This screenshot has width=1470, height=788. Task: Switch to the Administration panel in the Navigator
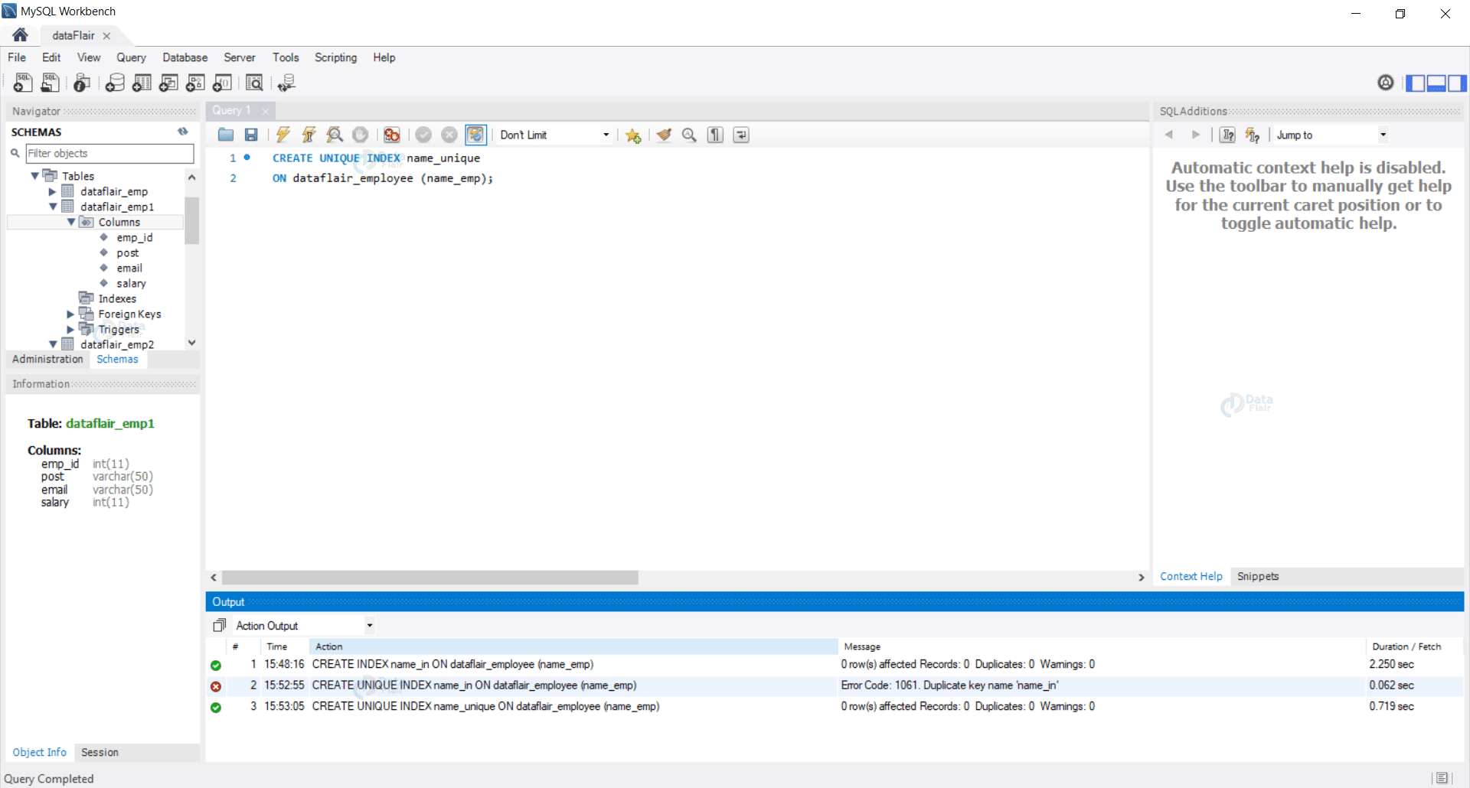tap(47, 359)
